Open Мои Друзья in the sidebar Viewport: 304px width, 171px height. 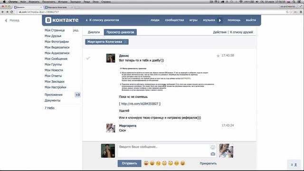[53, 36]
